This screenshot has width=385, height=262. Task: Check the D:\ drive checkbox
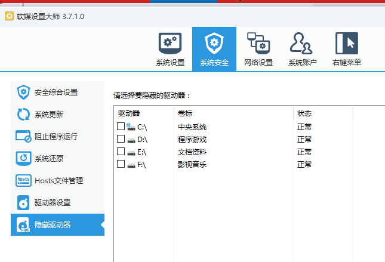(x=121, y=139)
